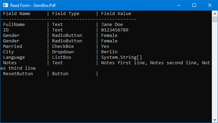Click the vertical scrollbar thumb
The image size is (218, 123).
[x=215, y=19]
